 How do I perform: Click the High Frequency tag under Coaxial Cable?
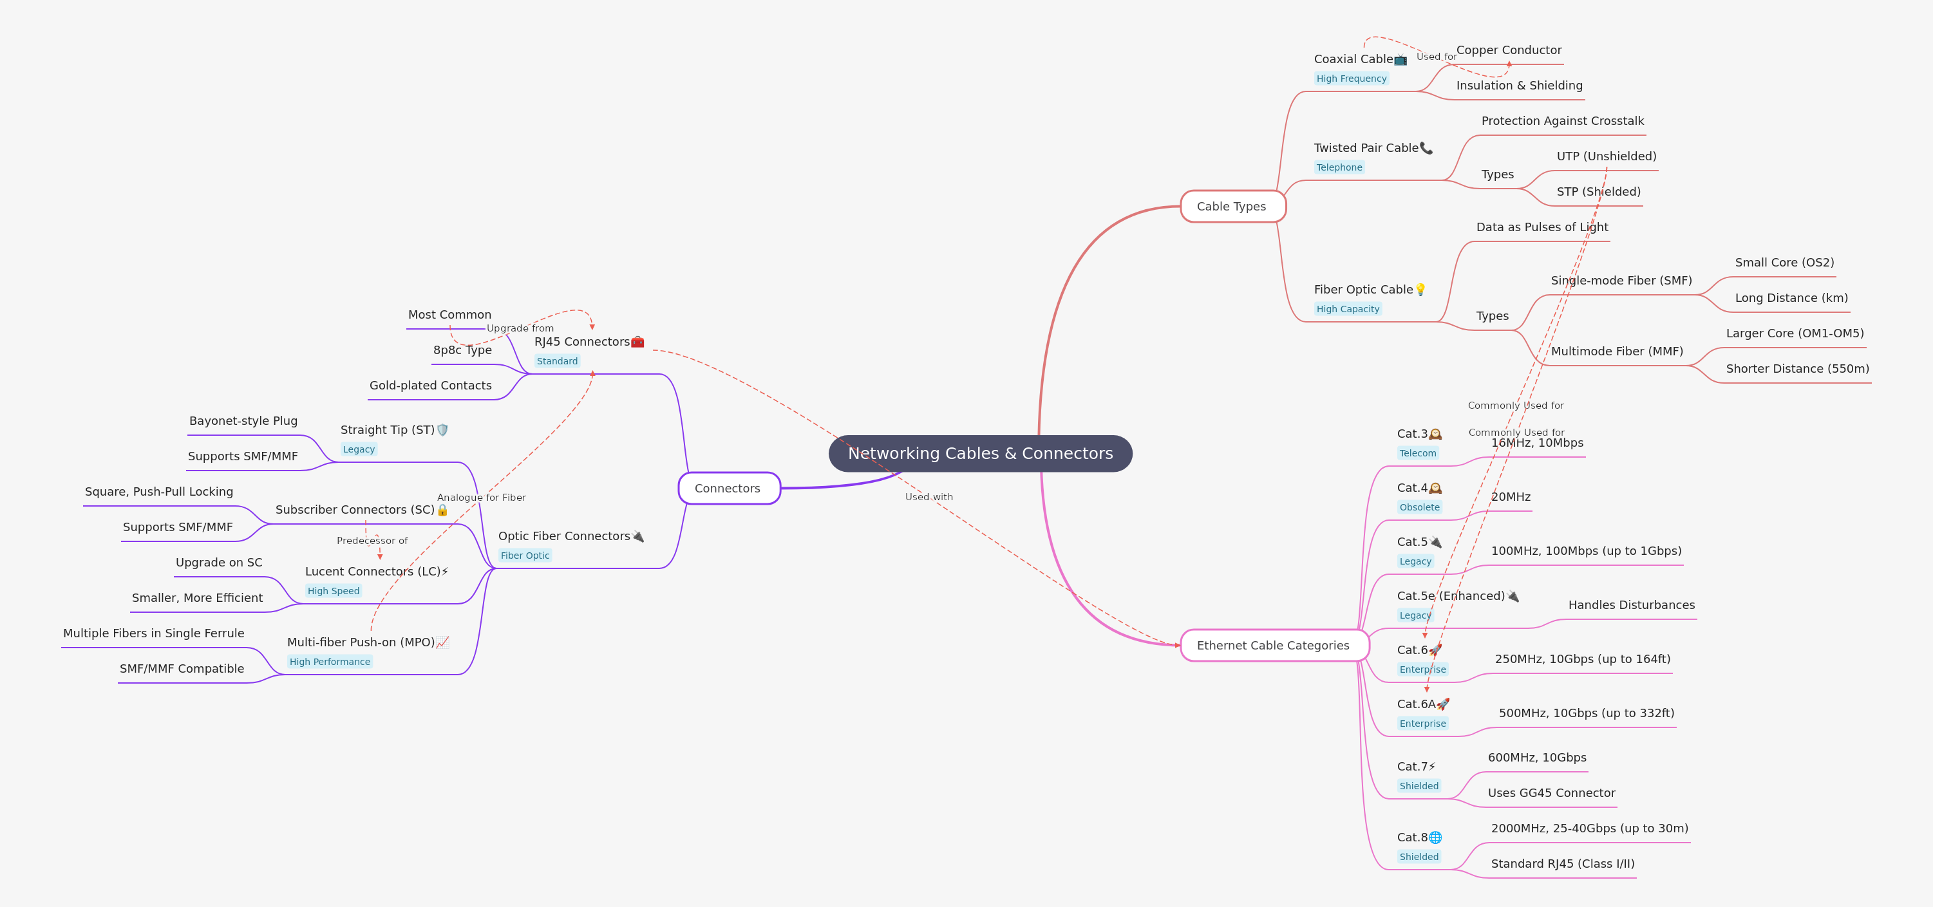1351,79
